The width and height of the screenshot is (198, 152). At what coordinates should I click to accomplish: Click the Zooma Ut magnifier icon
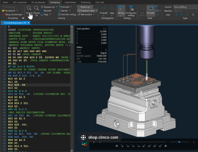point(36,8)
